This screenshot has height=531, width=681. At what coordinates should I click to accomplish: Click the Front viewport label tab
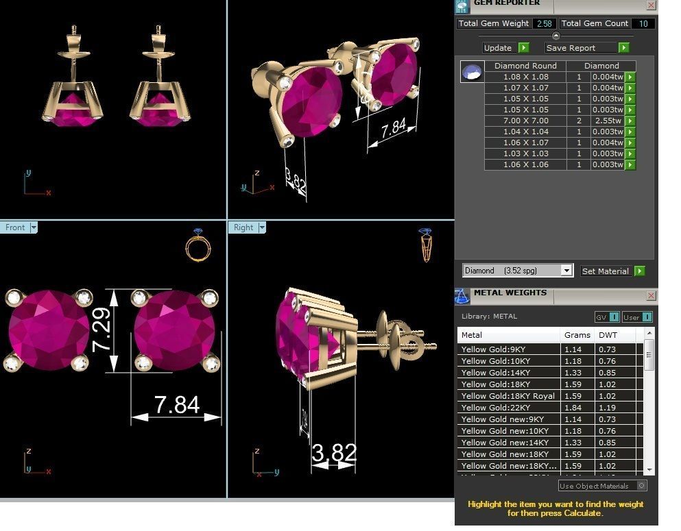tap(15, 227)
